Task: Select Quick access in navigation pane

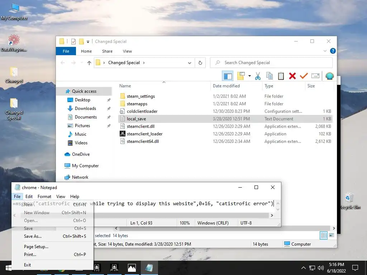Action: pos(84,91)
